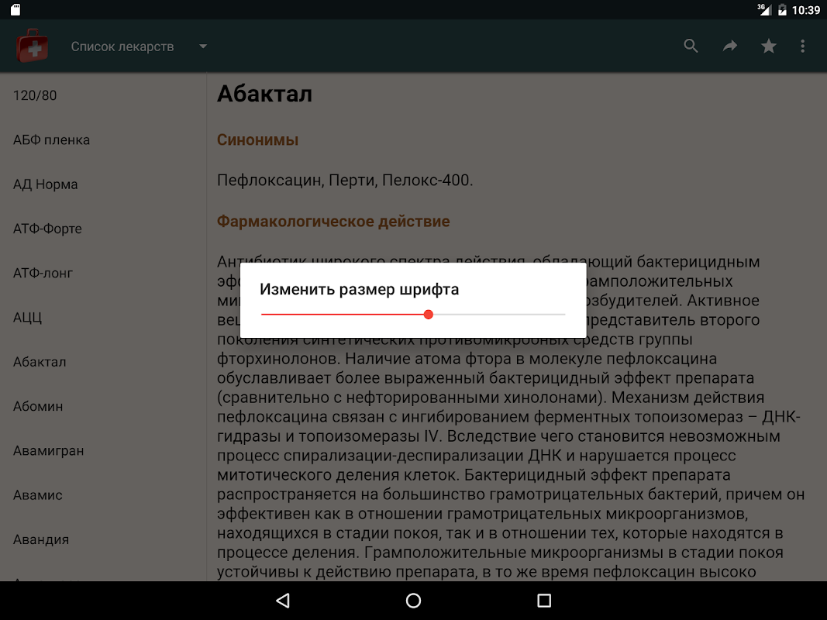Viewport: 827px width, 620px height.
Task: Choose АТФ-Форте in the drug list
Action: pos(103,229)
